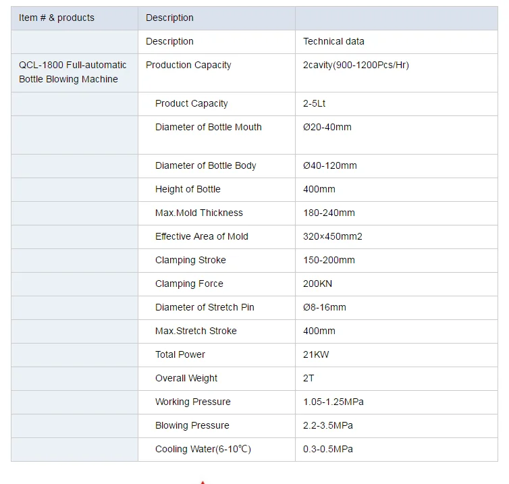Select the 180-240mm mold thickness value
This screenshot has width=509, height=484.
(x=329, y=213)
